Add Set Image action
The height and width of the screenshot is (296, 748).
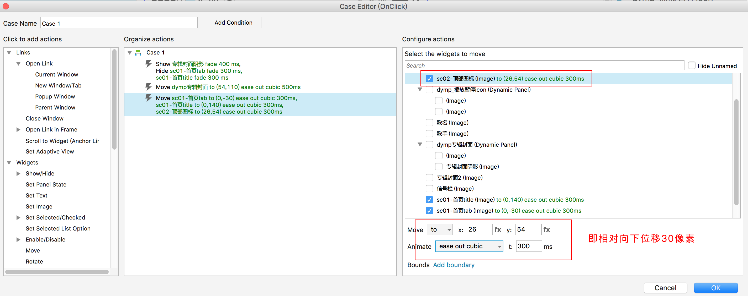39,207
